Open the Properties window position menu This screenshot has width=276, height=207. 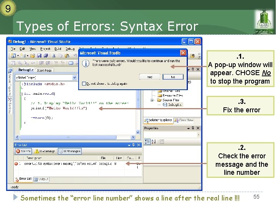188,128
